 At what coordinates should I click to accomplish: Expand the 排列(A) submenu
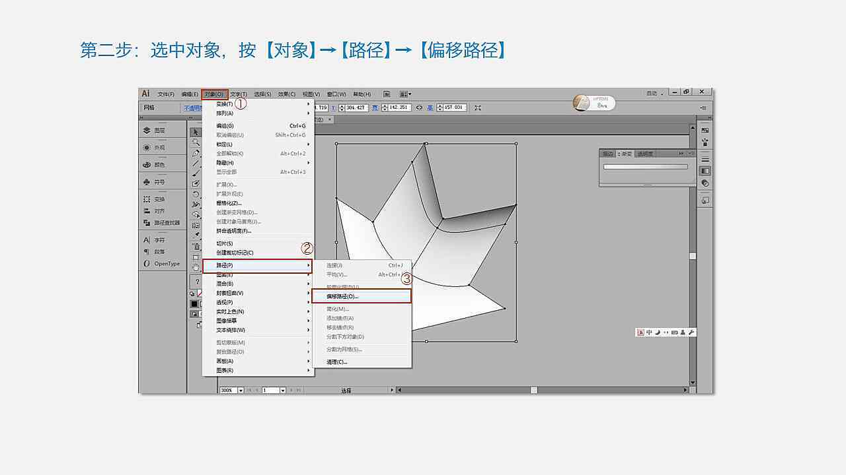pyautogui.click(x=258, y=113)
